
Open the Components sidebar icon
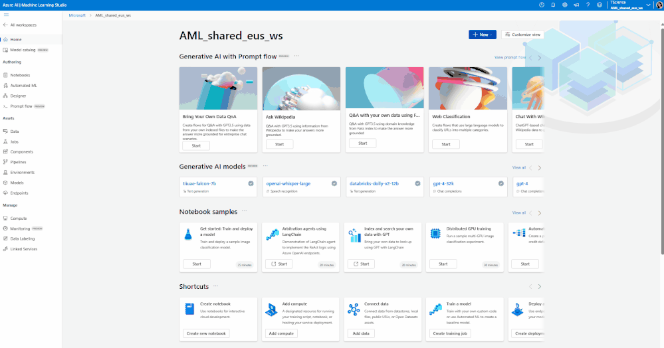pyautogui.click(x=5, y=151)
